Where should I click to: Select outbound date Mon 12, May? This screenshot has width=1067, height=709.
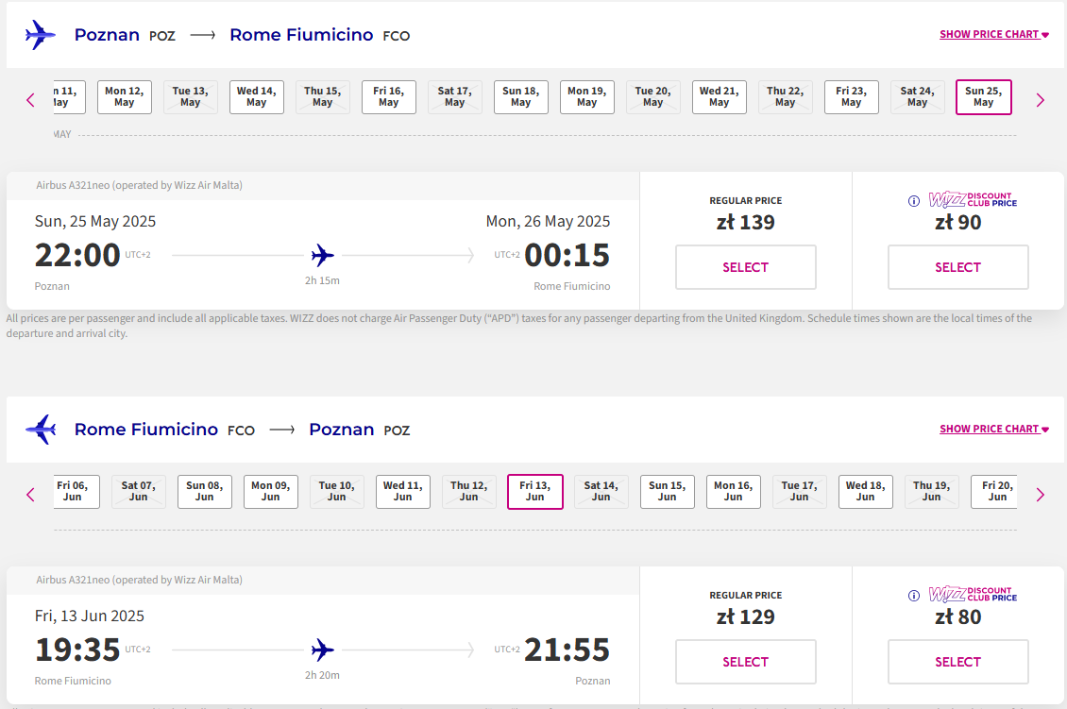pos(124,96)
